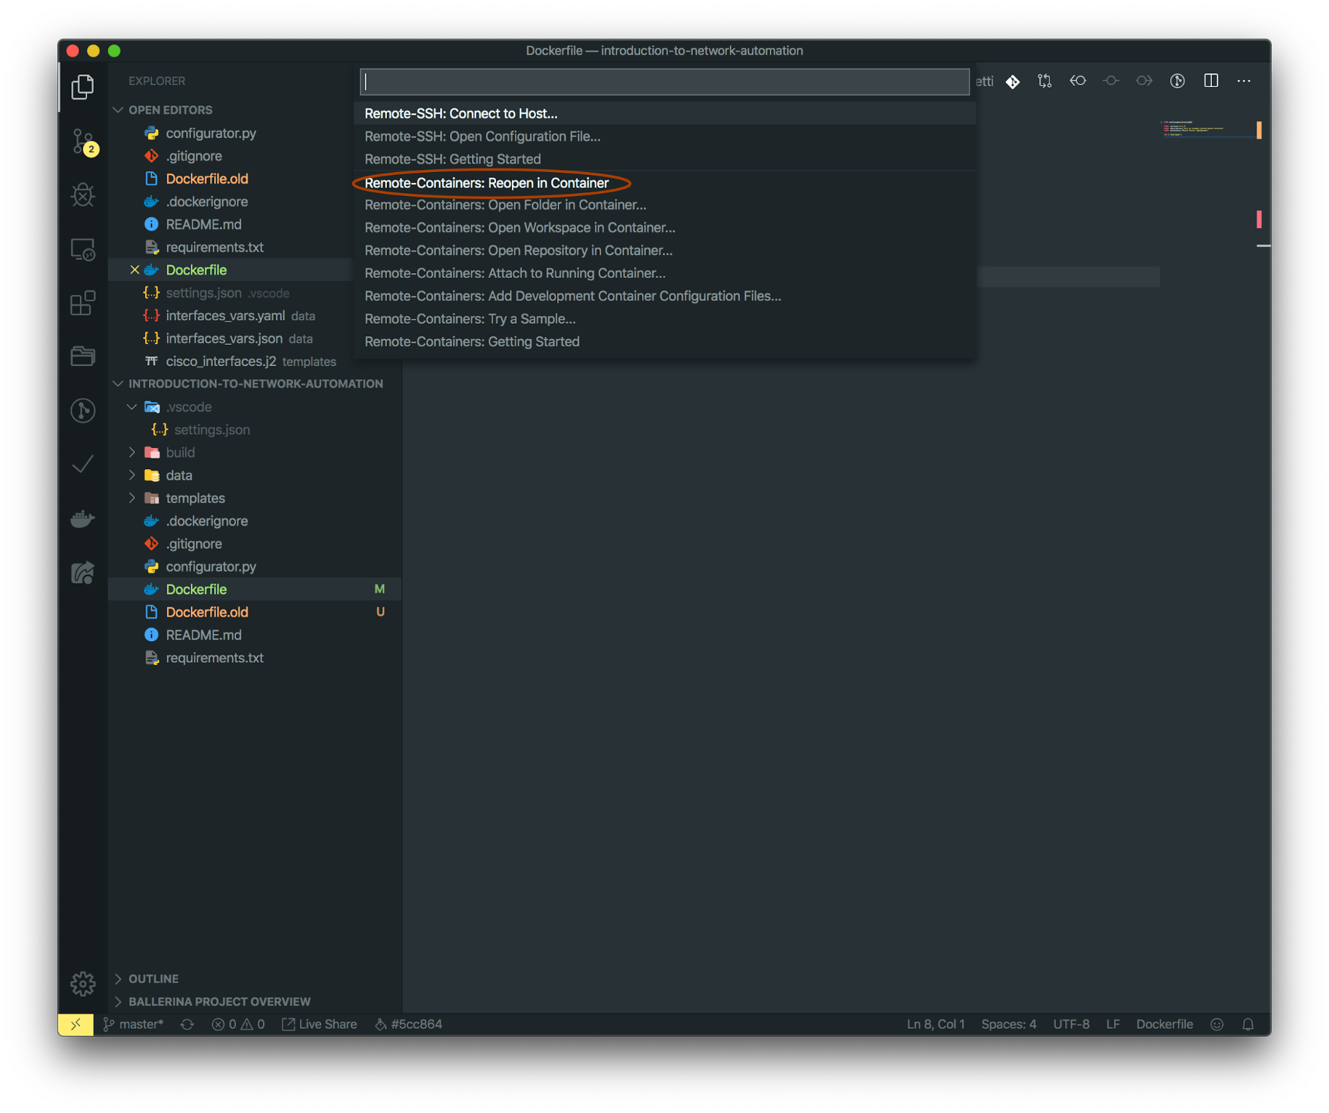Open errors and warnings count in status bar
1329x1113 pixels.
pyautogui.click(x=238, y=1024)
